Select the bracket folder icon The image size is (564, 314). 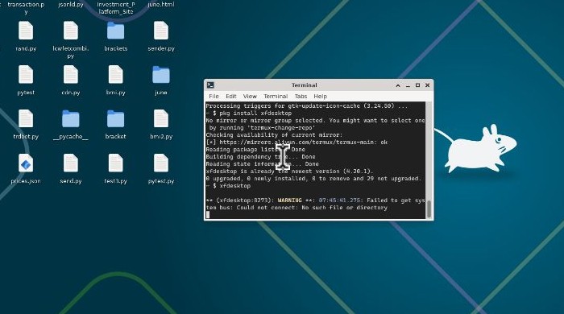[x=115, y=119]
